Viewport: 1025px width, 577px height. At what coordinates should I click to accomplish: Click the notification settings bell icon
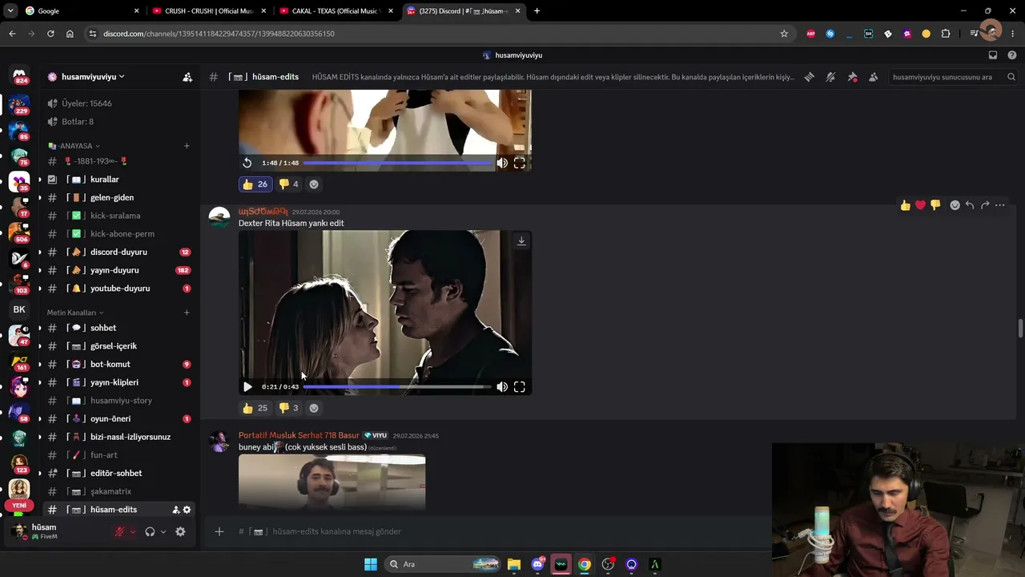coord(830,77)
